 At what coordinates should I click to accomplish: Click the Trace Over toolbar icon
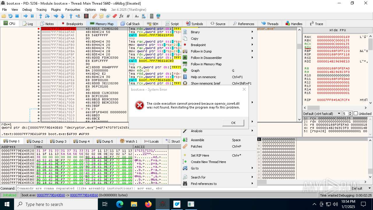(x=62, y=16)
